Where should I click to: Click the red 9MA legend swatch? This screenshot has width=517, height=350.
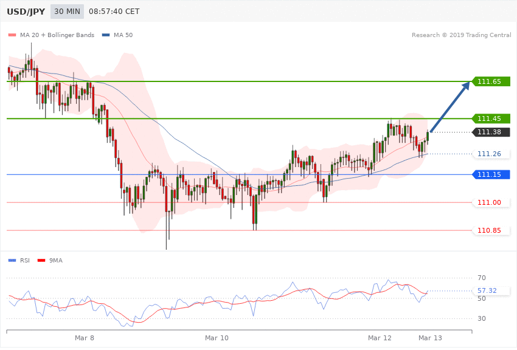pos(41,261)
